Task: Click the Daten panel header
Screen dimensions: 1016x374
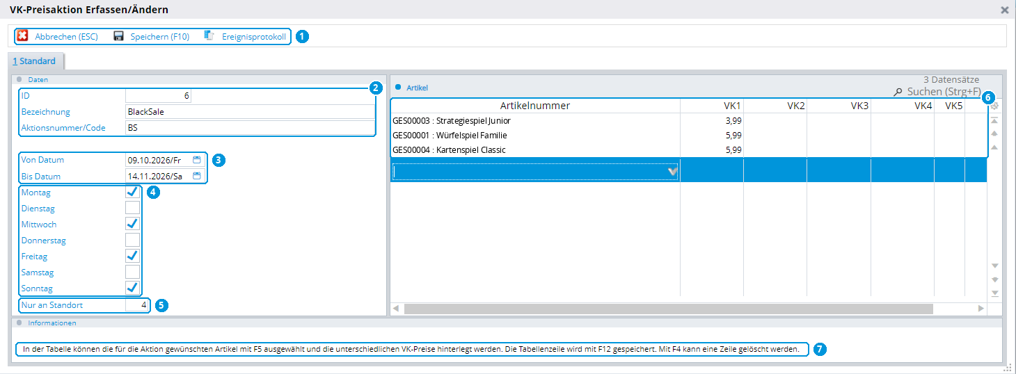Action: (38, 80)
